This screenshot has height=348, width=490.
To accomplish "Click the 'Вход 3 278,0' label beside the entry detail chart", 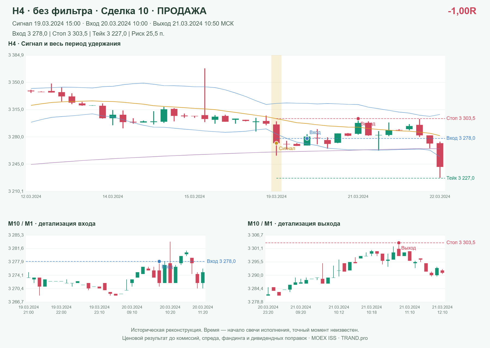I will tap(221, 261).
